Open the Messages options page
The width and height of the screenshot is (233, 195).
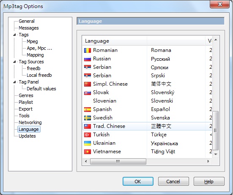pos(28,28)
